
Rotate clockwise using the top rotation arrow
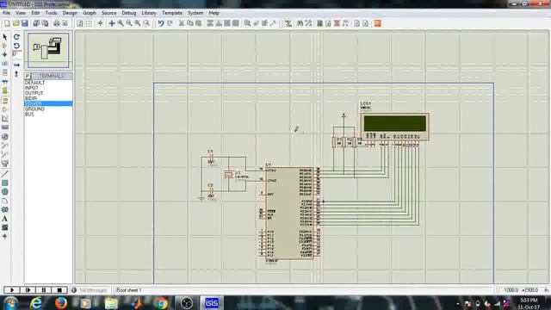point(16,37)
